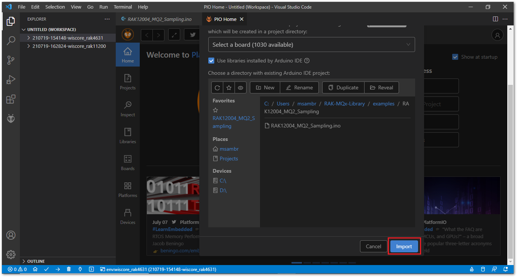Expand 210719-162824-wiscore_rak11200 folder
Image resolution: width=517 pixels, height=277 pixels.
click(x=68, y=46)
